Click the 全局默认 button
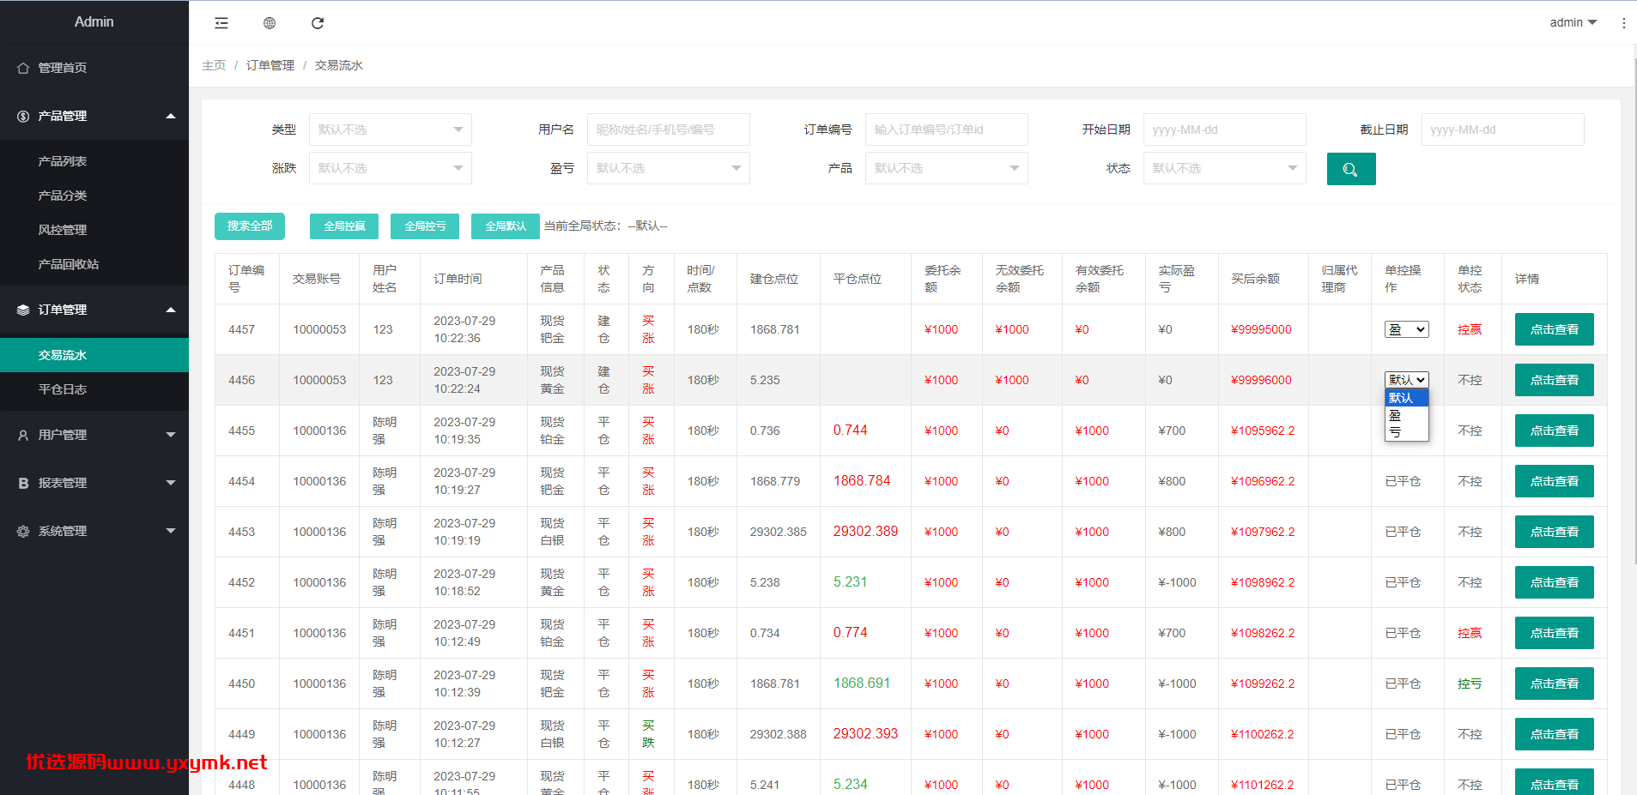The image size is (1637, 795). point(506,226)
